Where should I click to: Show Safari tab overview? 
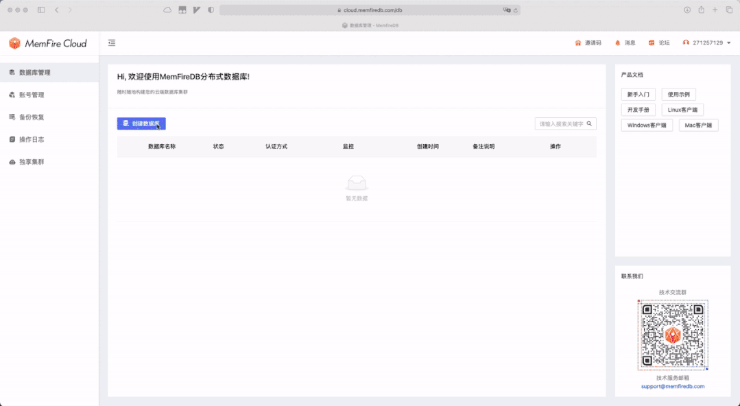click(x=729, y=10)
